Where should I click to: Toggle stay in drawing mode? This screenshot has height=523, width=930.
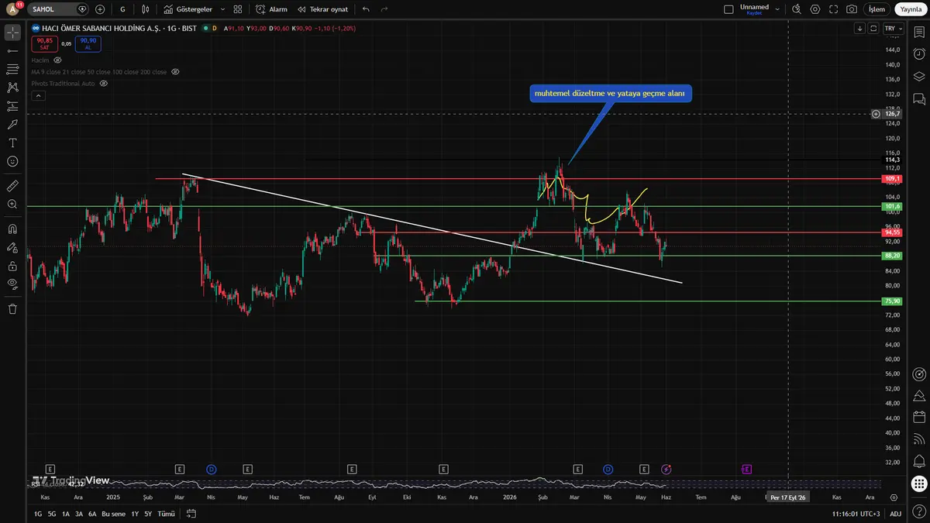click(x=12, y=248)
